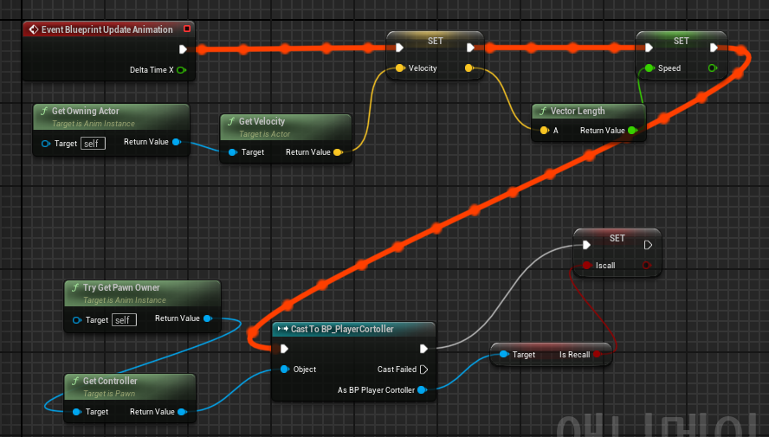Click the Speed input pin on SET node
769x437 pixels.
tap(649, 68)
